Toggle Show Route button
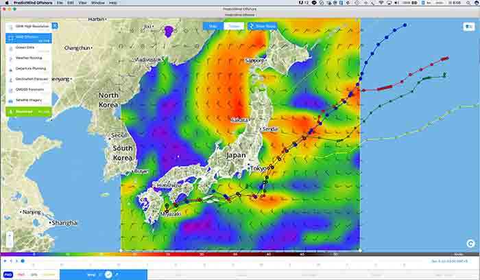This screenshot has height=280, width=480. (x=261, y=26)
